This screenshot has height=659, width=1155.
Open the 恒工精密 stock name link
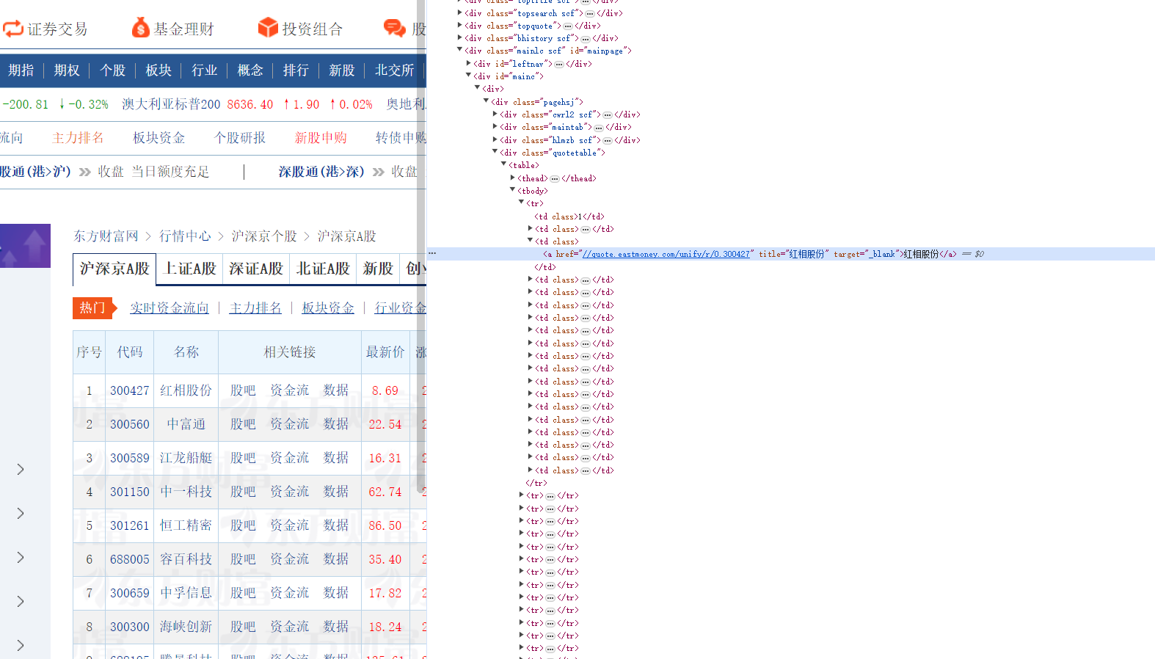[186, 525]
